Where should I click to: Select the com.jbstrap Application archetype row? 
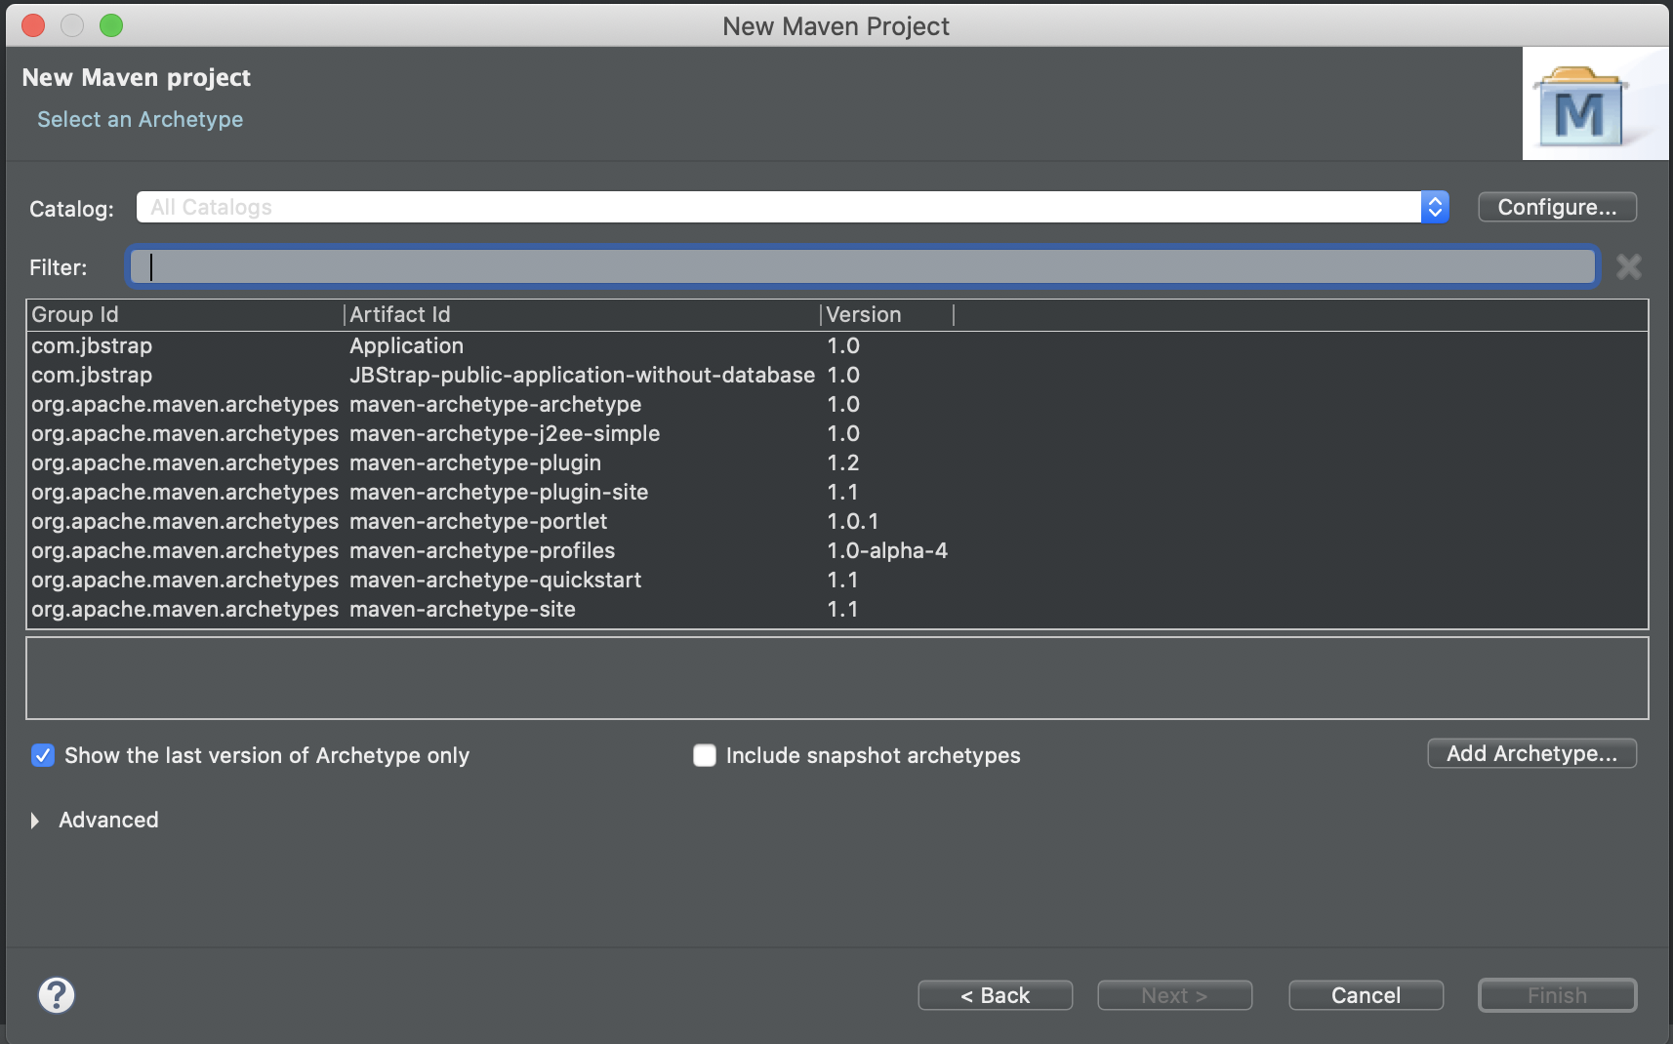click(x=836, y=345)
